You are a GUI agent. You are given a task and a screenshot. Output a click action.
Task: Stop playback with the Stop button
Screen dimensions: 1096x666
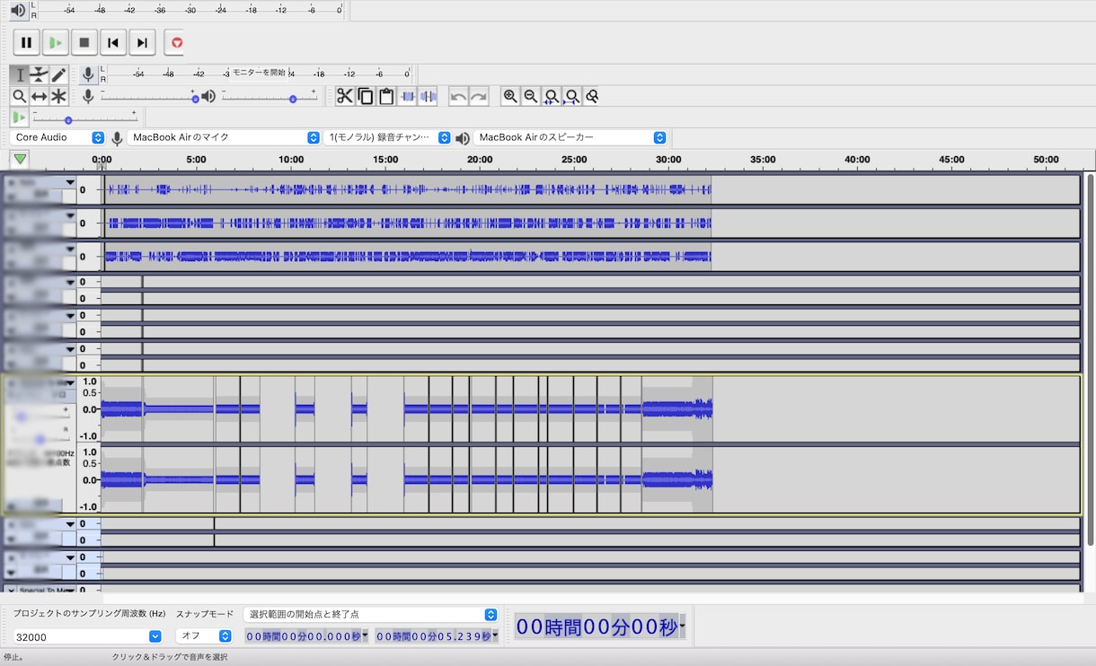(x=84, y=42)
